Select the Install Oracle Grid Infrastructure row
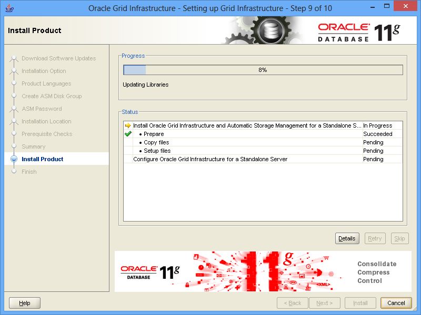Viewport: 421px width, 315px height. pos(263,125)
